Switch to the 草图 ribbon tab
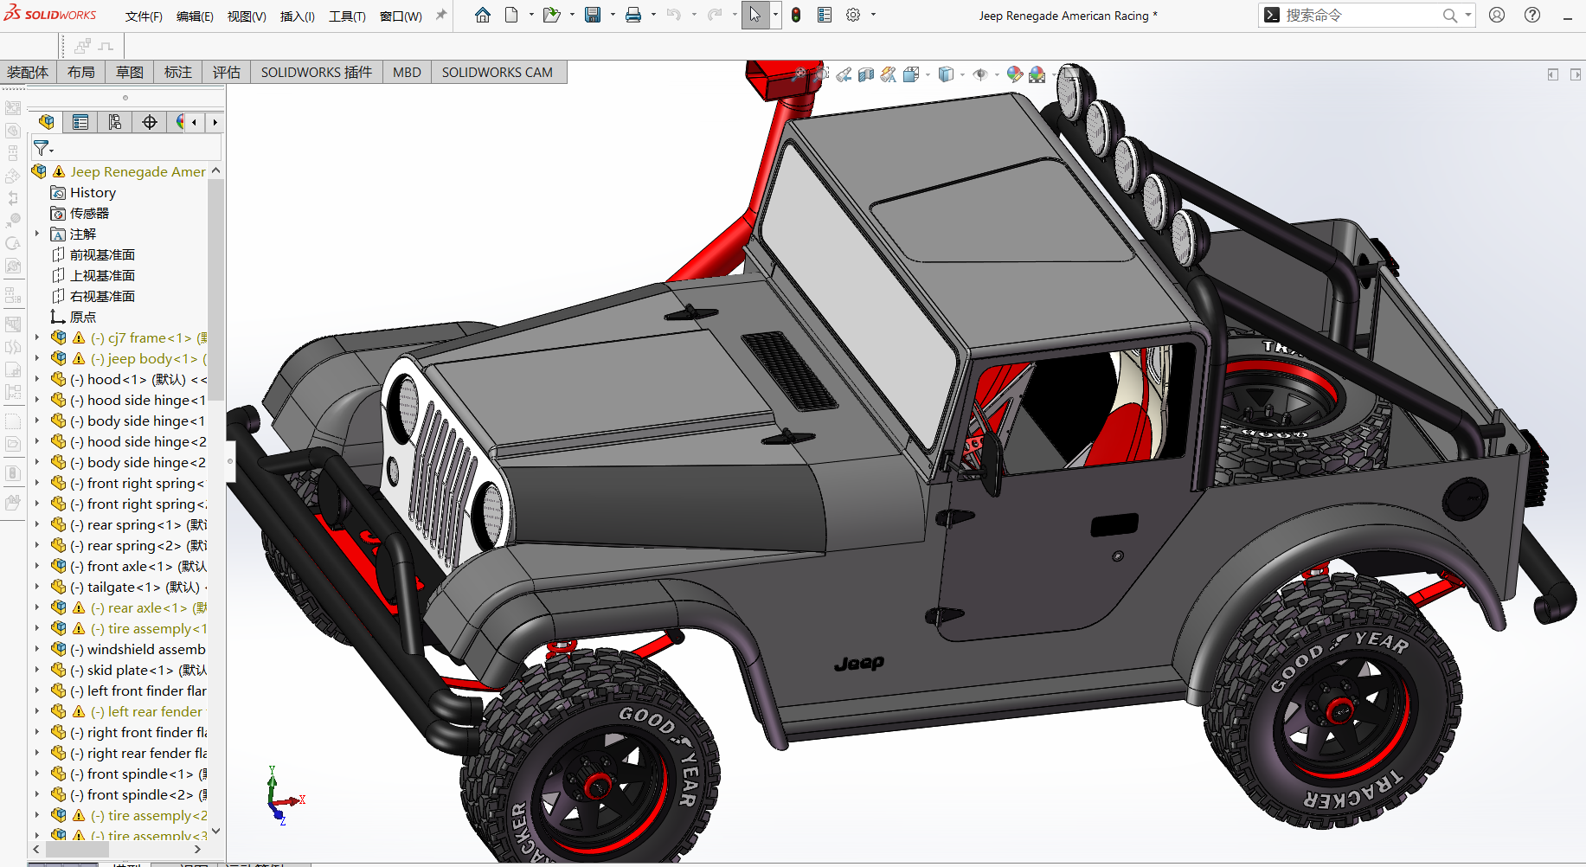 click(130, 72)
